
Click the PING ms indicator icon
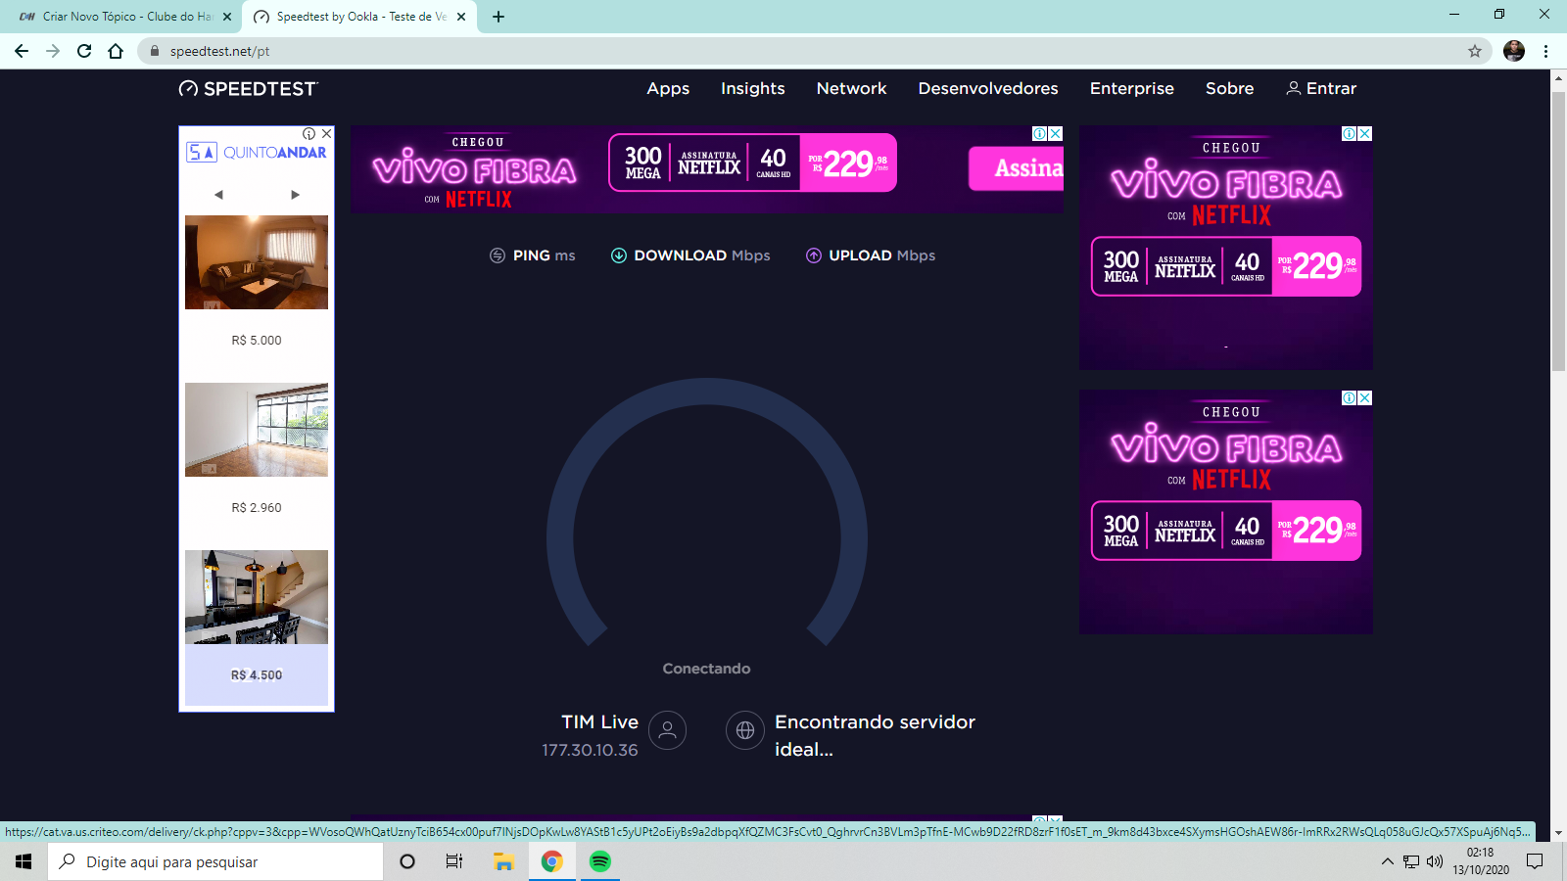click(x=498, y=255)
